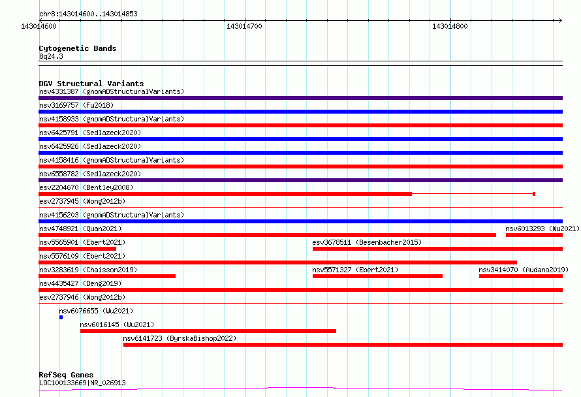Click the DGV Structural Variants track heading
The width and height of the screenshot is (581, 397).
pos(91,84)
